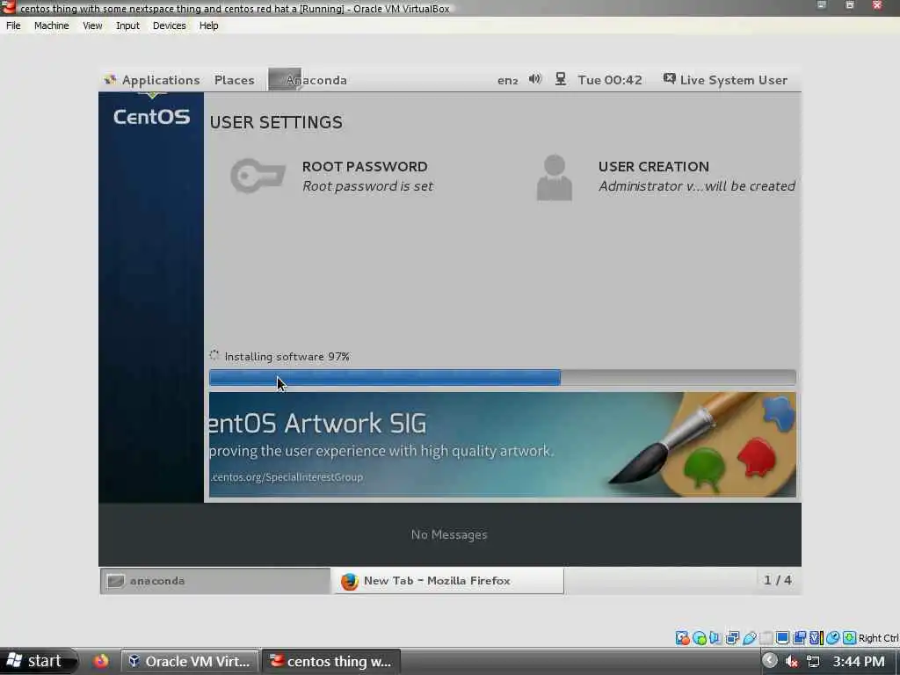Click the CentOS Artwork SIG banner

click(502, 444)
